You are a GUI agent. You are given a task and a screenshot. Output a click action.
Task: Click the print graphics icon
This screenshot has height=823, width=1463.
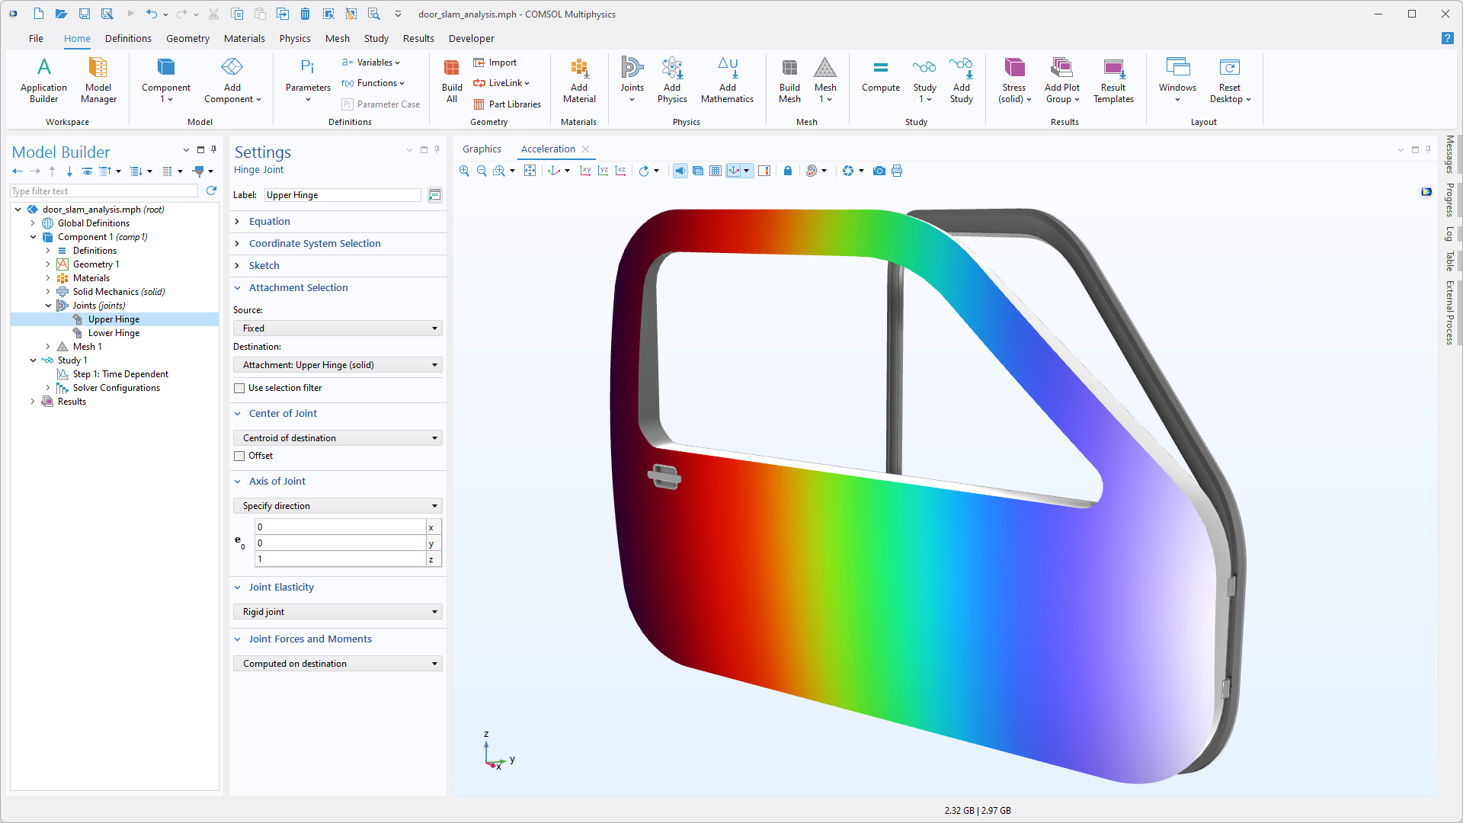[897, 171]
